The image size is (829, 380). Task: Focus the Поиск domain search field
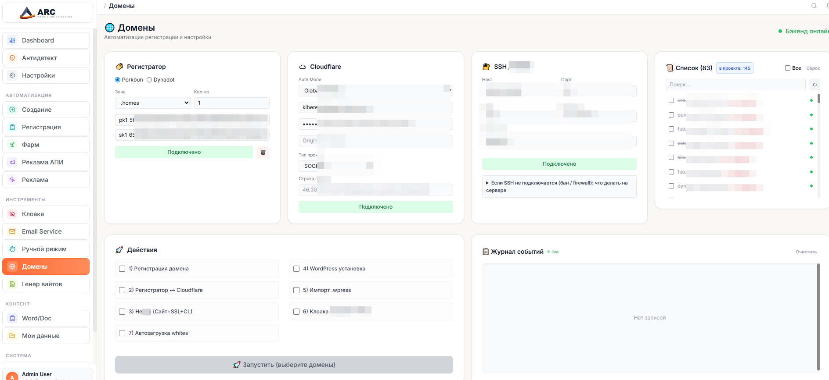pos(735,85)
